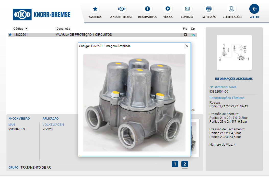Click the Descrição column header
269x177 pixels.
coord(63,29)
